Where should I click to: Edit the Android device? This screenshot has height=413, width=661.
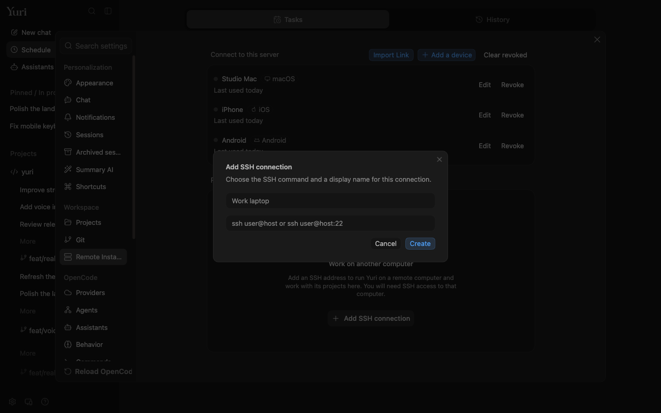[x=485, y=146]
